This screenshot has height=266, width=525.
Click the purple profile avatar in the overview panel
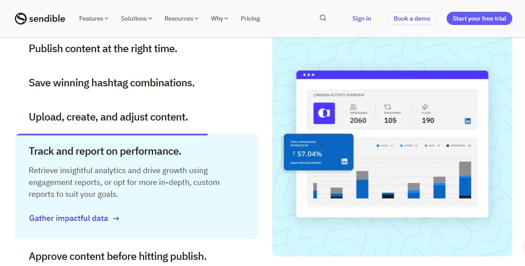[x=324, y=113]
